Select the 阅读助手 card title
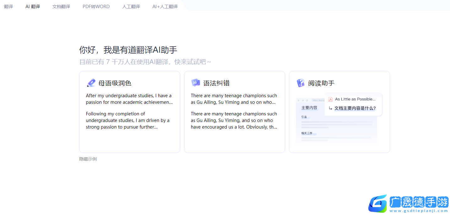The width and height of the screenshot is (450, 217). [321, 83]
